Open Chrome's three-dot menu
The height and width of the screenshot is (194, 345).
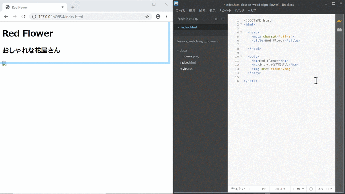point(166,17)
